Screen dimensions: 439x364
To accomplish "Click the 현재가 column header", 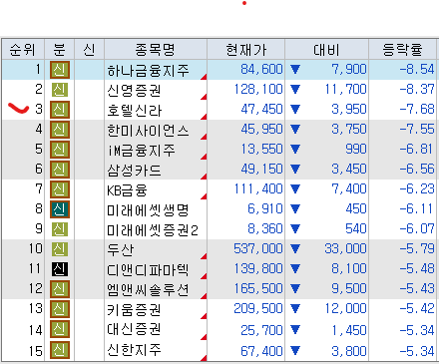I will click(245, 50).
